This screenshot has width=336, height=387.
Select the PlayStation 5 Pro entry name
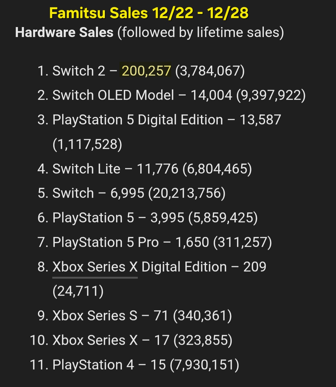pos(105,242)
